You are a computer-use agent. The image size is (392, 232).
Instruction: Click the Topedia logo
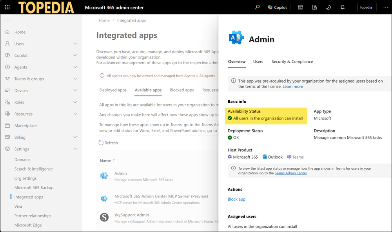click(x=46, y=7)
